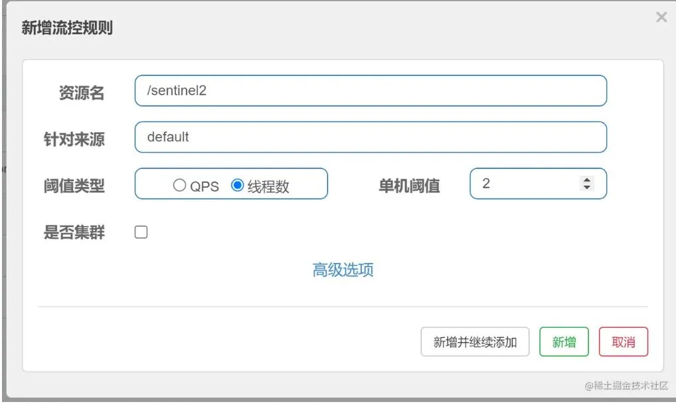The width and height of the screenshot is (676, 404).
Task: Click the 资源名 input field
Action: 371,90
